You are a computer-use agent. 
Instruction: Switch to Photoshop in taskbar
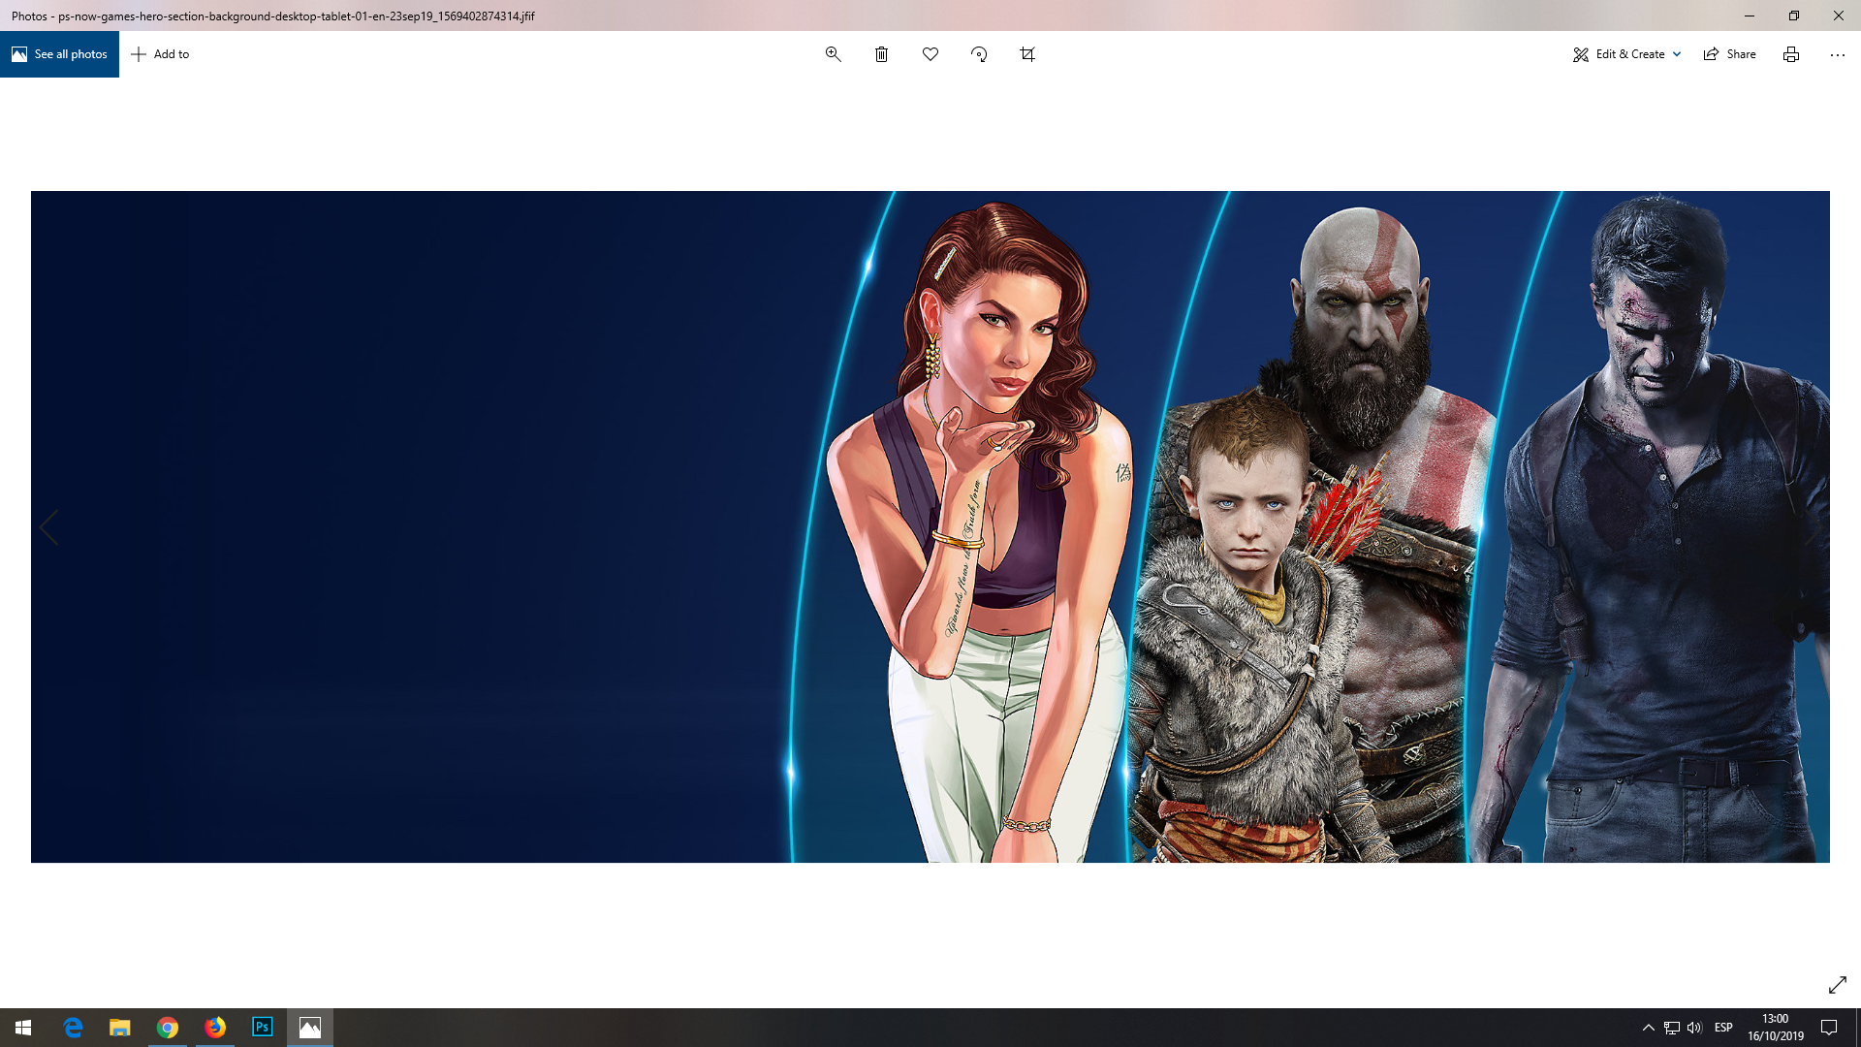tap(263, 1028)
